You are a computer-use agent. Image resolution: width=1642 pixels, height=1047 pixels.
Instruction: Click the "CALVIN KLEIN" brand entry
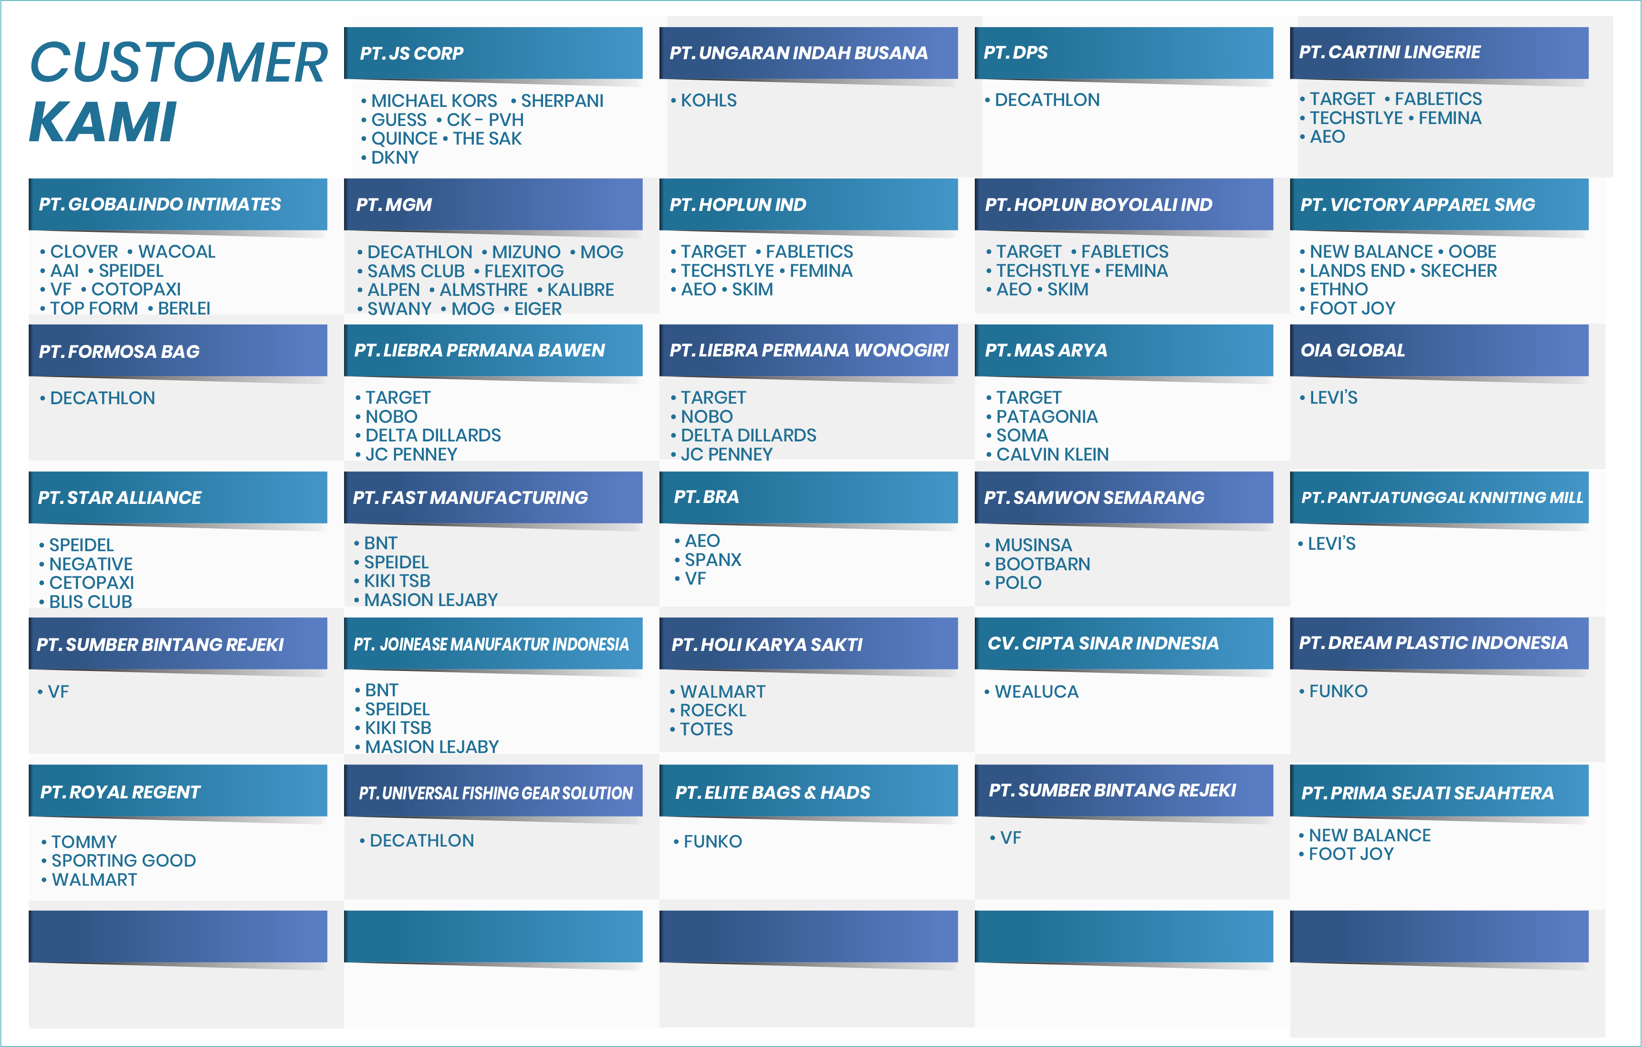[x=1052, y=454]
